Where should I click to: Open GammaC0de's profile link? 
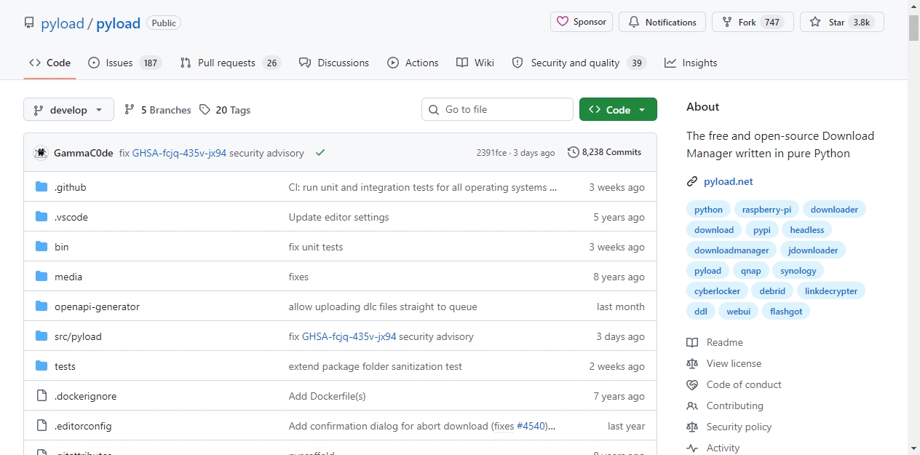click(84, 153)
